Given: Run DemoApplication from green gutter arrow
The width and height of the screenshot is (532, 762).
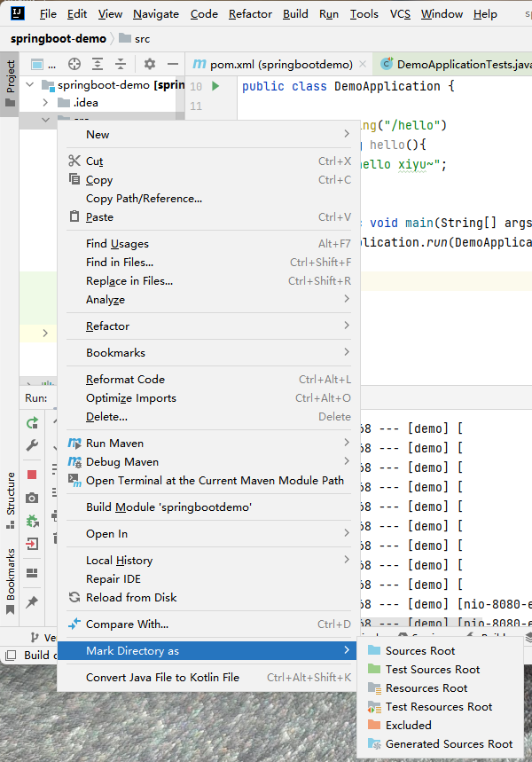Looking at the screenshot, I should (x=215, y=86).
